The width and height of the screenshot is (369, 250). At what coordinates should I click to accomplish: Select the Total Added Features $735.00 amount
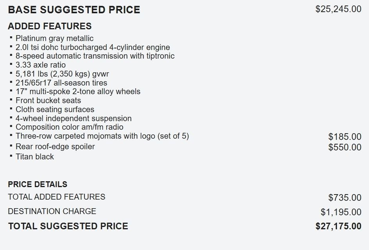345,198
